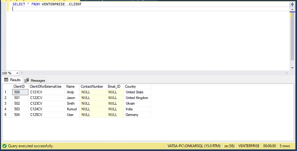The width and height of the screenshot is (297, 151).
Task: Open the 100 % zoom dropdown
Action: coord(17,73)
